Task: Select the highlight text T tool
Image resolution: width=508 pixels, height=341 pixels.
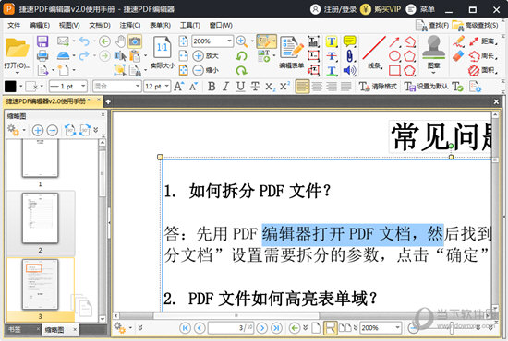Action: click(331, 41)
